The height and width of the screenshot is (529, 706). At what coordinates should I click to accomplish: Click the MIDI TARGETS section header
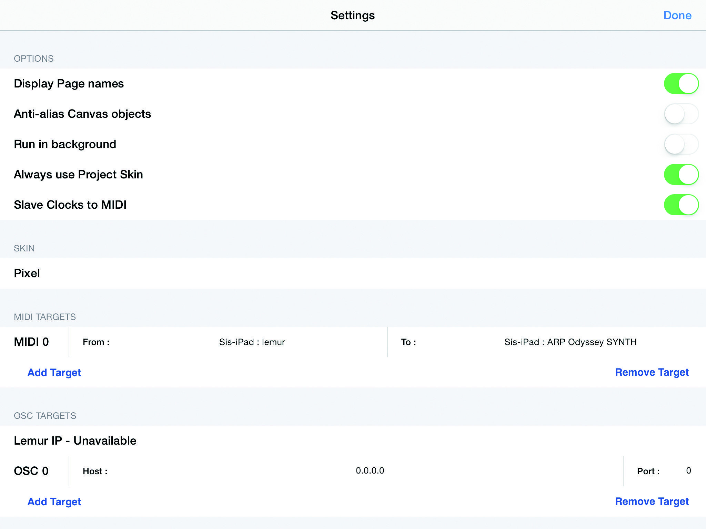(45, 317)
